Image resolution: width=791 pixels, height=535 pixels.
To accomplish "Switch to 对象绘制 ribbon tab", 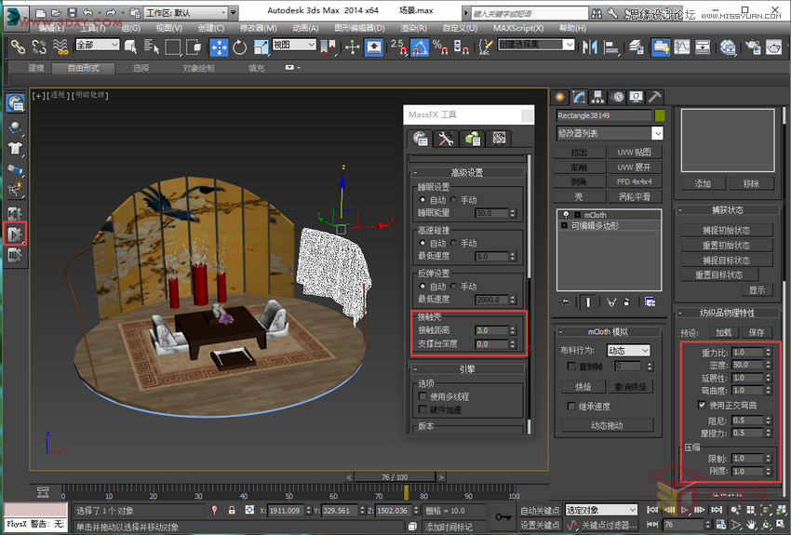I will tap(198, 68).
